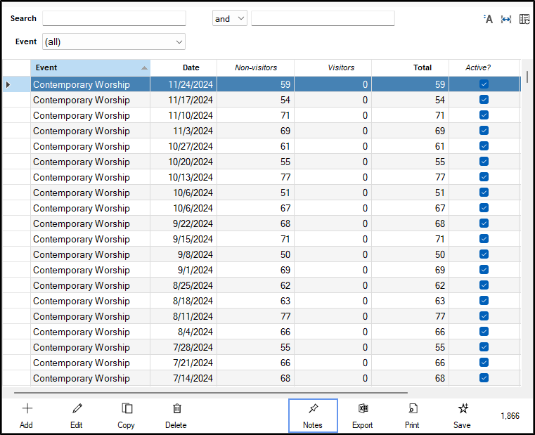Click the auto-fit column width icon
Viewport: 535px width, 435px height.
pos(506,19)
